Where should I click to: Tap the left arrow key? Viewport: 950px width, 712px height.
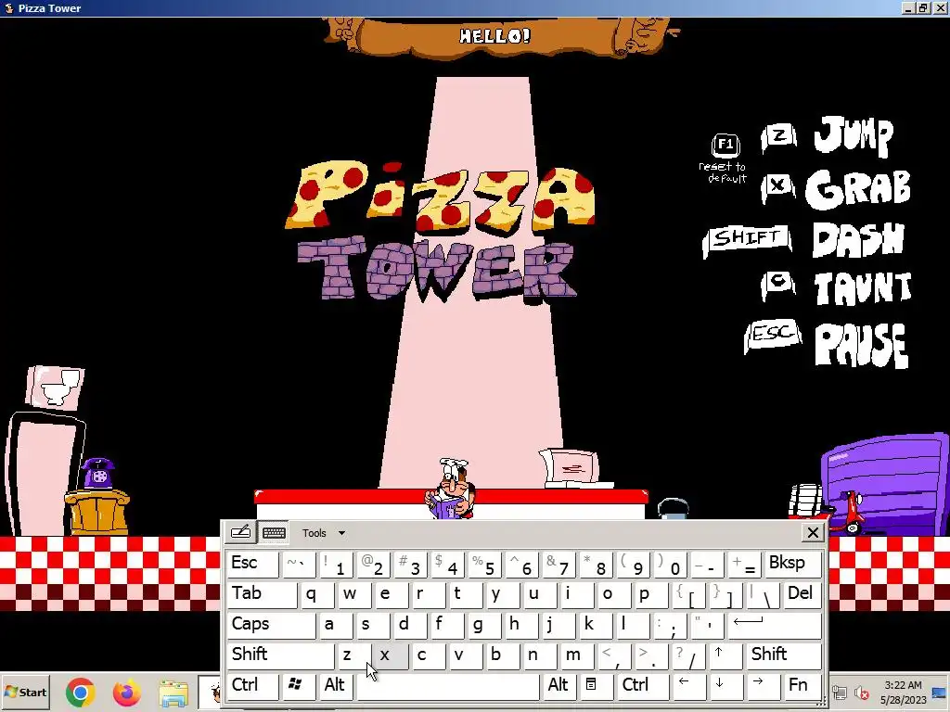pos(689,686)
